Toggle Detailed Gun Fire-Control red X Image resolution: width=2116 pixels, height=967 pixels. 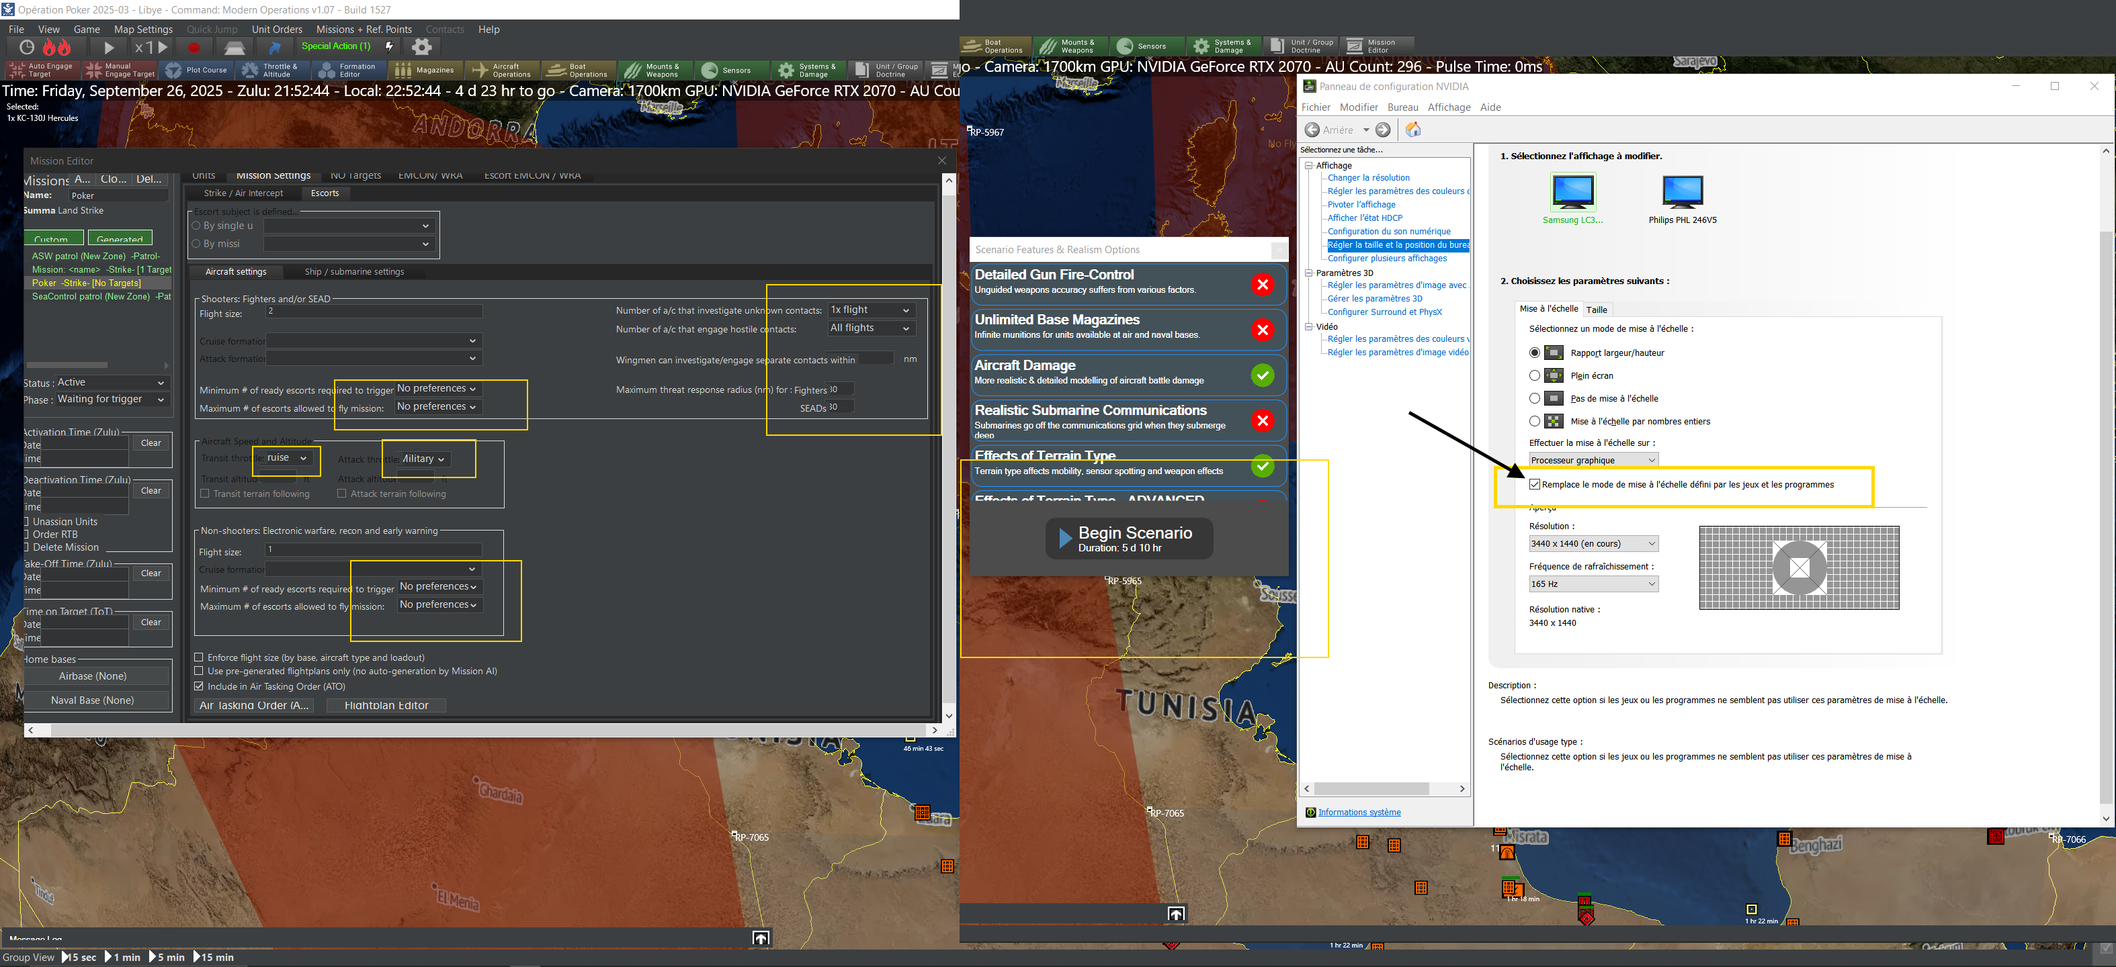[x=1263, y=285]
